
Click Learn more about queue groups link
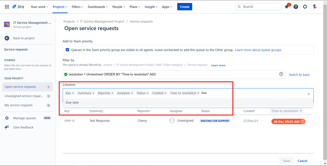click(x=258, y=50)
